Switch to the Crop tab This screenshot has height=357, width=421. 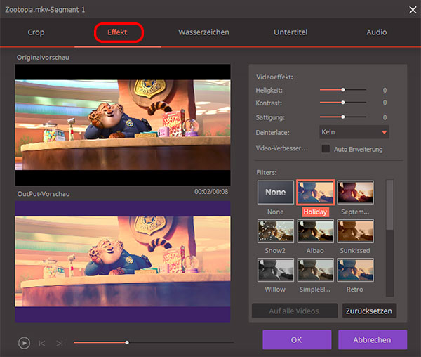point(36,32)
